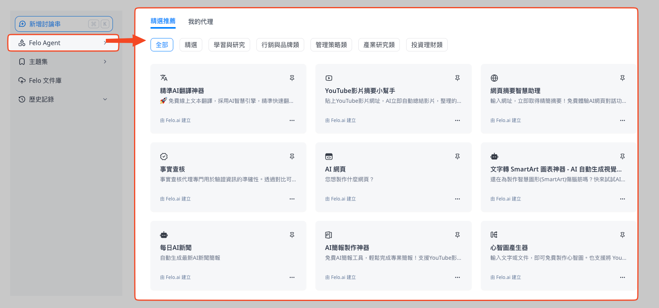Click the new chat bubble plus icon
Screen dimensions: 659x308
tap(22, 24)
